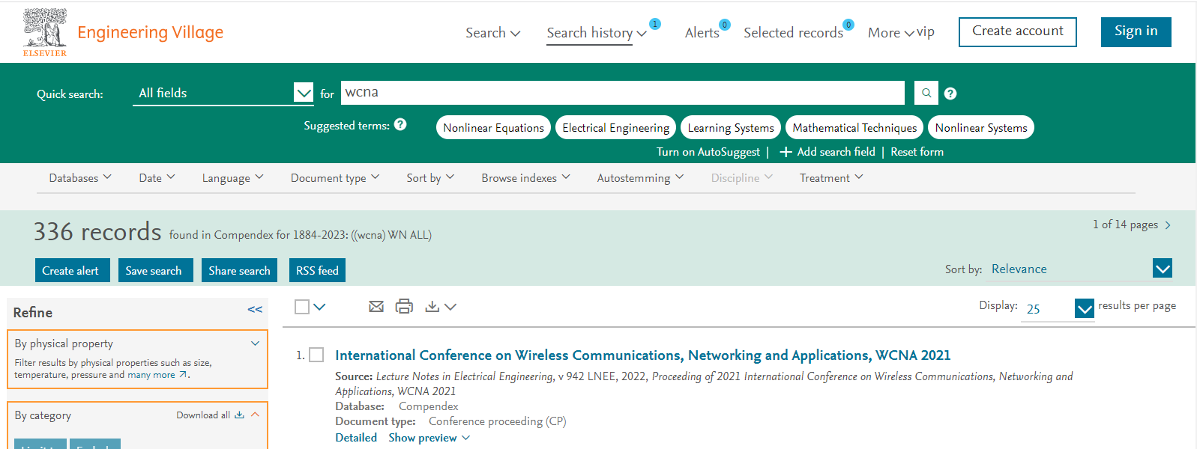Open quick search help question mark
The image size is (1197, 449).
point(950,94)
